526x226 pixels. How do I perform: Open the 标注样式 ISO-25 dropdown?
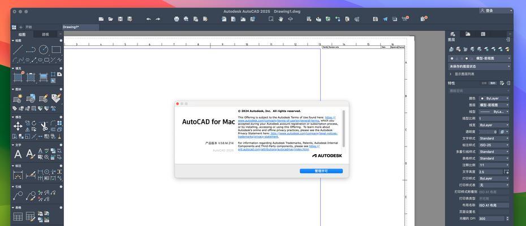pyautogui.click(x=494, y=145)
